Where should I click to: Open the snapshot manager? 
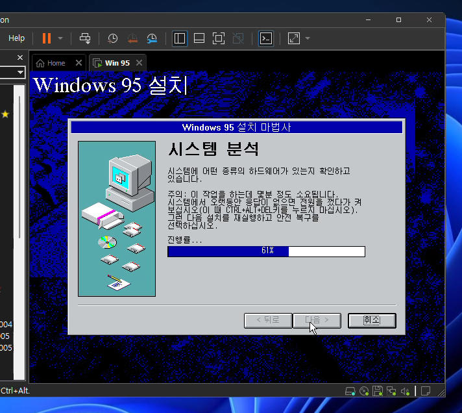[152, 38]
